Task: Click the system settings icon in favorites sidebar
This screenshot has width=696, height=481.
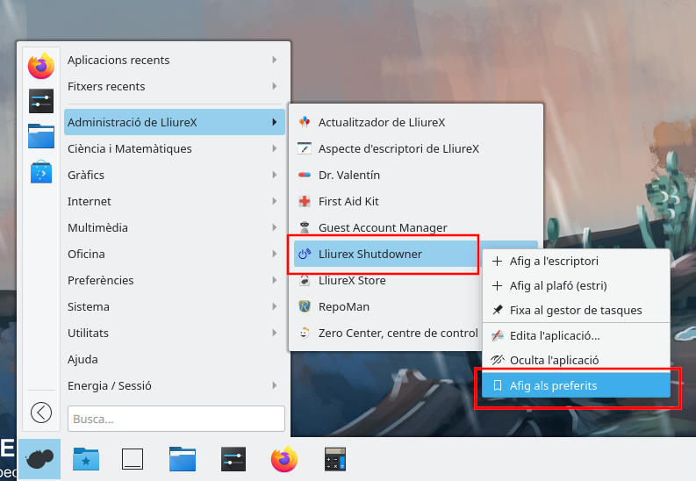Action: click(41, 101)
